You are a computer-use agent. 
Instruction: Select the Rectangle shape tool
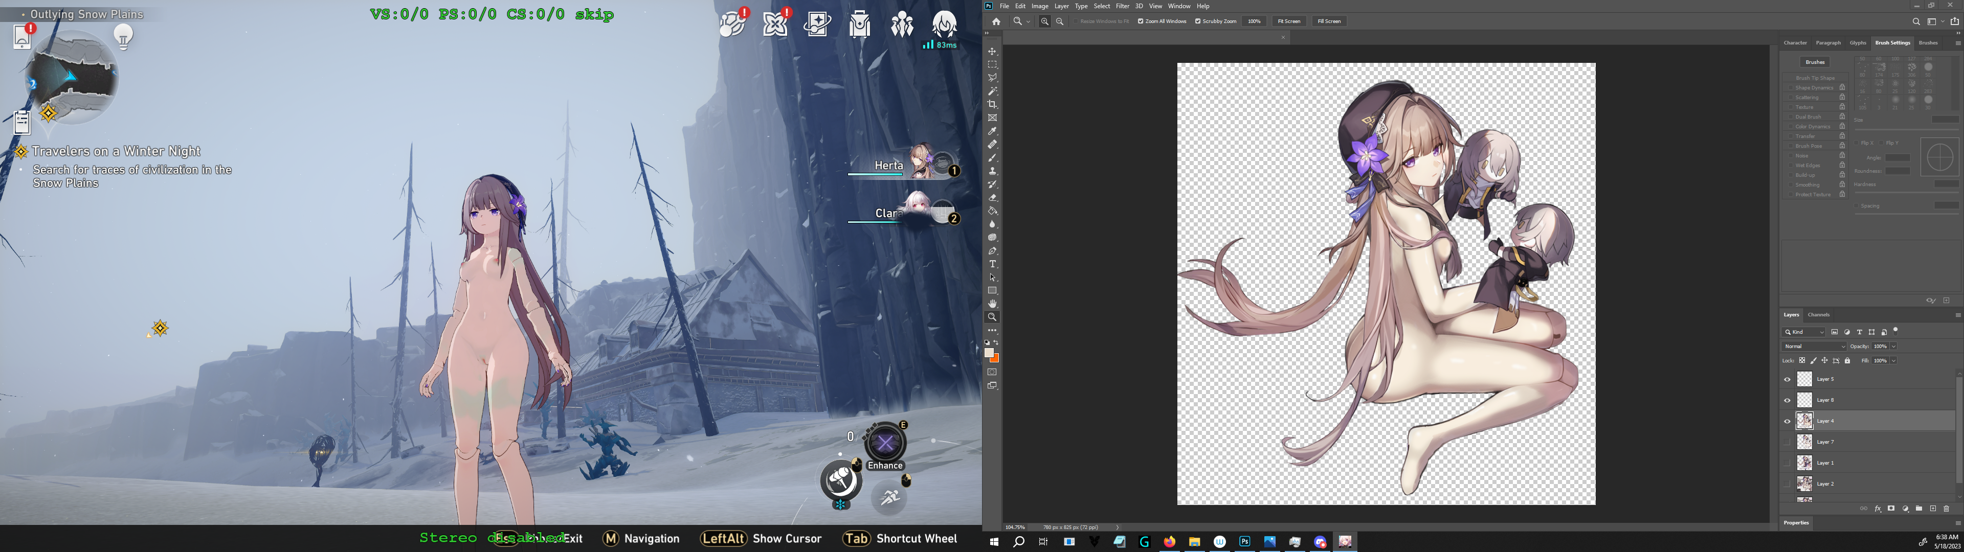[992, 290]
